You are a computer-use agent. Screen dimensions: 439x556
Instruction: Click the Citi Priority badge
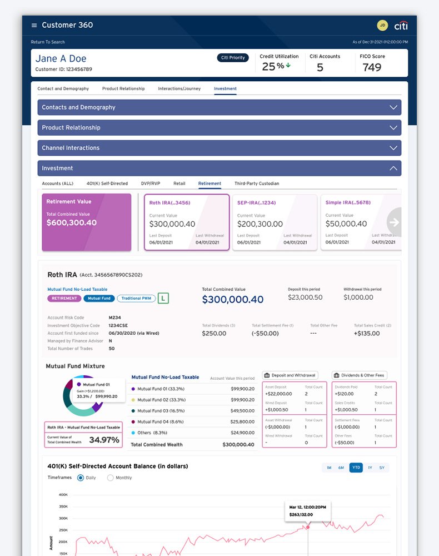233,57
